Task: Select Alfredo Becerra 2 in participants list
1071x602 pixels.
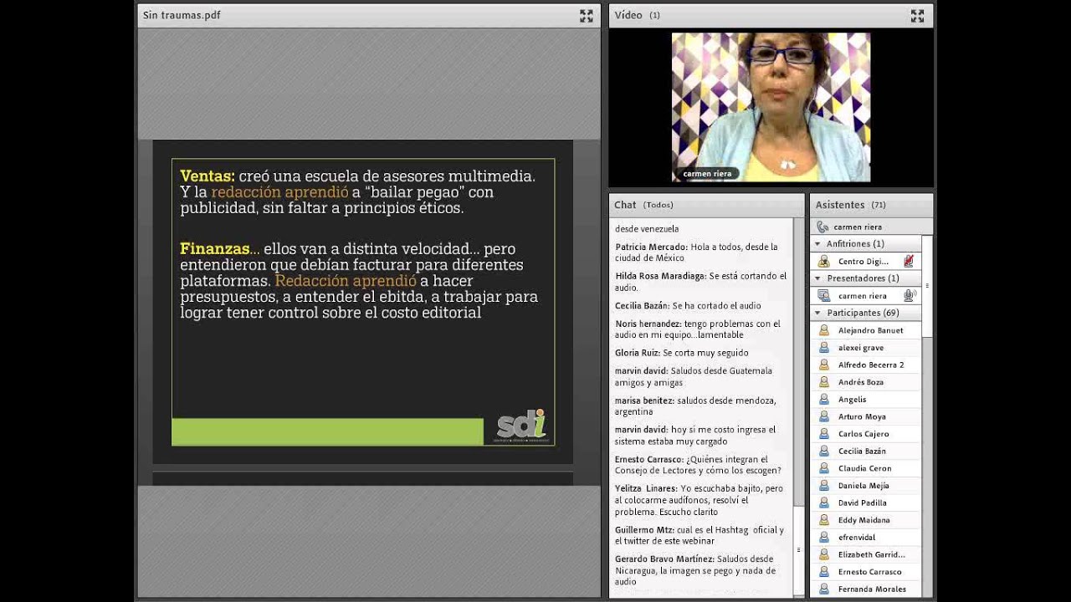Action: [866, 365]
